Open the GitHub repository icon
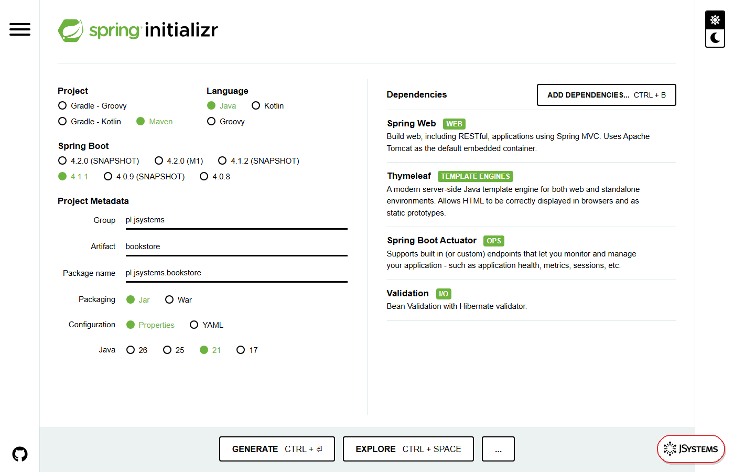Image resolution: width=734 pixels, height=472 pixels. pyautogui.click(x=20, y=454)
